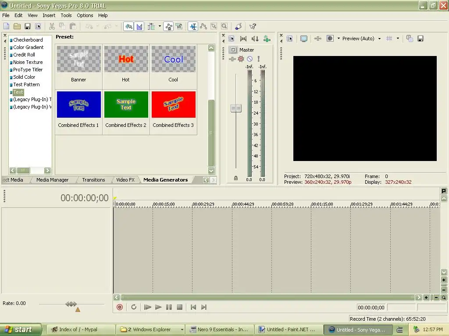Click the Copy icon in main toolbar

click(62, 27)
